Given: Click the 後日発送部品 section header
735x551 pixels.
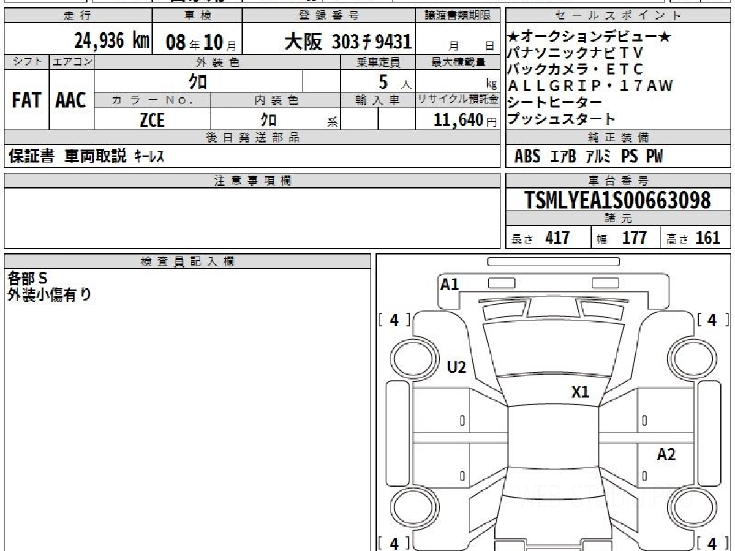Looking at the screenshot, I should pyautogui.click(x=252, y=138).
